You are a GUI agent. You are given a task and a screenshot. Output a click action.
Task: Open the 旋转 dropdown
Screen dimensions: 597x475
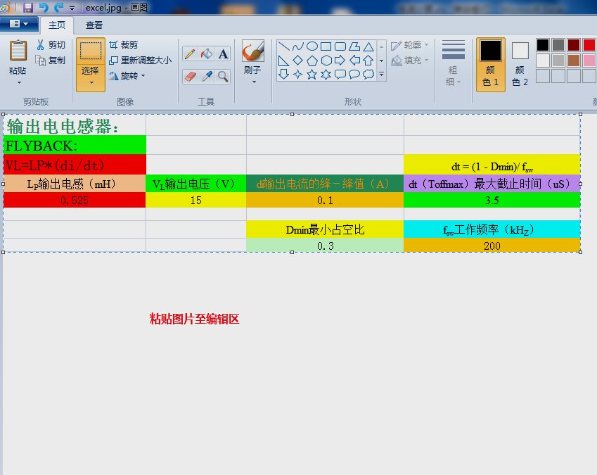127,76
